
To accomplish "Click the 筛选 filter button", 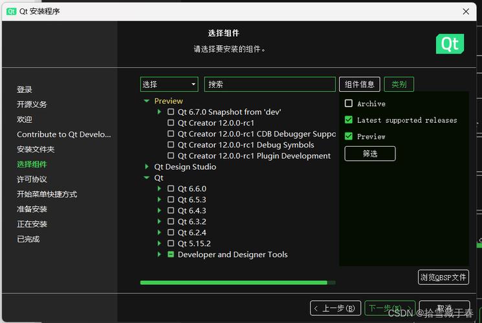I will click(370, 154).
